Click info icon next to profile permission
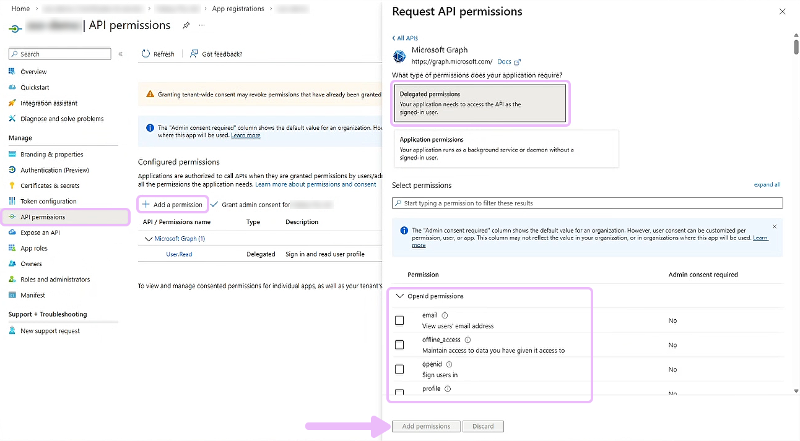The height and width of the screenshot is (441, 800). [447, 389]
